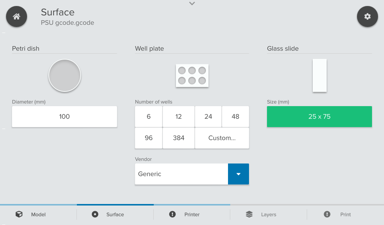Click the Petri dish diameter field
Image resolution: width=384 pixels, height=225 pixels.
tap(64, 117)
